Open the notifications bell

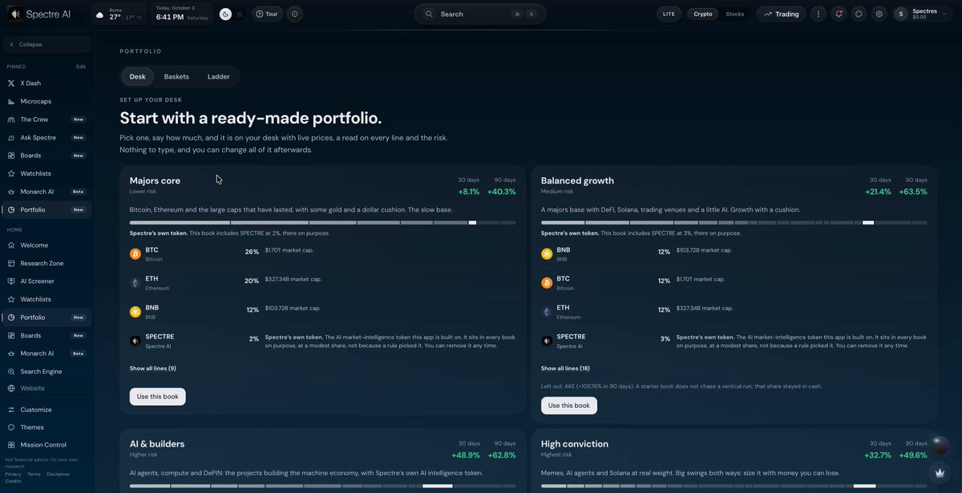pyautogui.click(x=839, y=14)
